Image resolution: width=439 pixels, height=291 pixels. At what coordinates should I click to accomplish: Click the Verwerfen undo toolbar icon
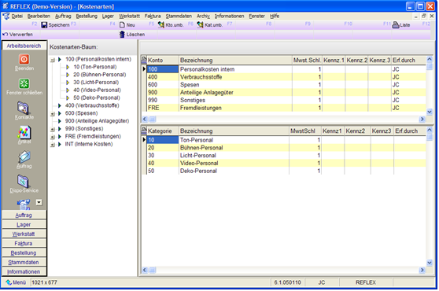5,34
